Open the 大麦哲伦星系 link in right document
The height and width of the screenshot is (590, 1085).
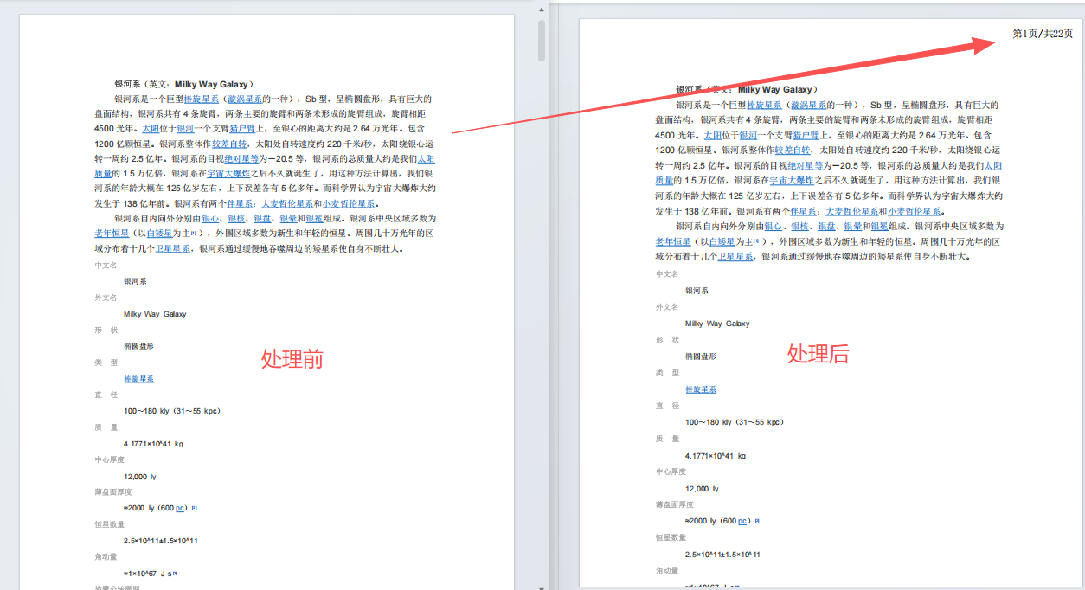click(851, 211)
